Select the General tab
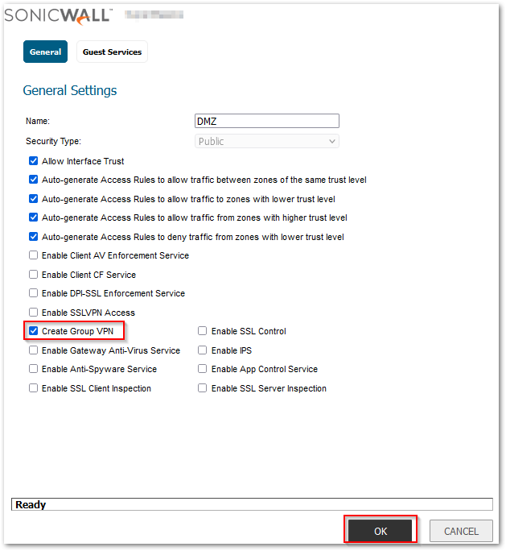The image size is (506, 551). tap(45, 52)
